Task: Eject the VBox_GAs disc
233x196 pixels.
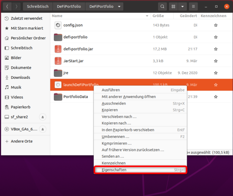Action: [x=43, y=129]
